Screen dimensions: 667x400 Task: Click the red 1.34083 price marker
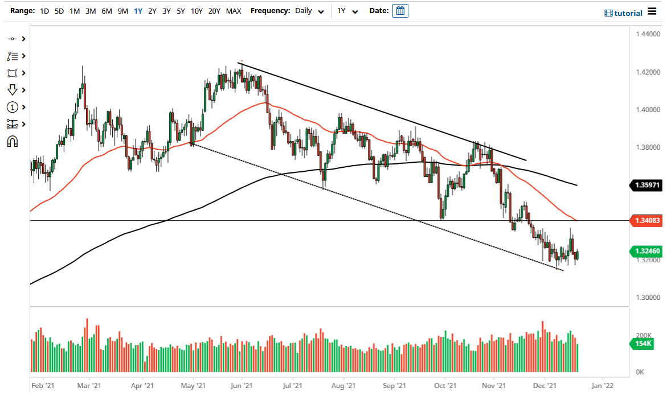pos(649,221)
